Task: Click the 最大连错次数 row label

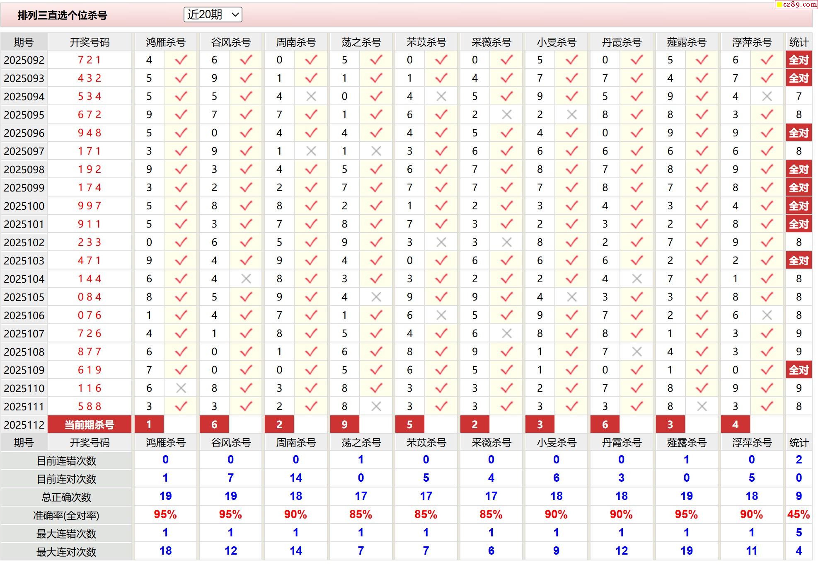Action: (x=66, y=534)
